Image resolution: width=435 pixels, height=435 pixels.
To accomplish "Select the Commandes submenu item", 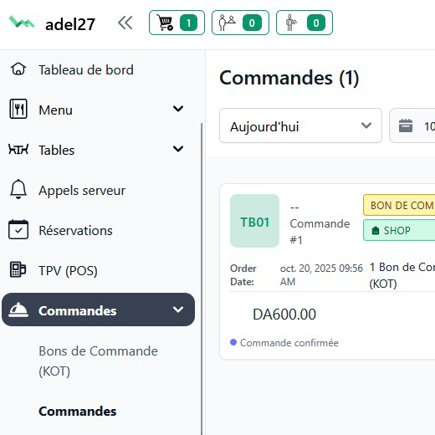I will pyautogui.click(x=78, y=411).
